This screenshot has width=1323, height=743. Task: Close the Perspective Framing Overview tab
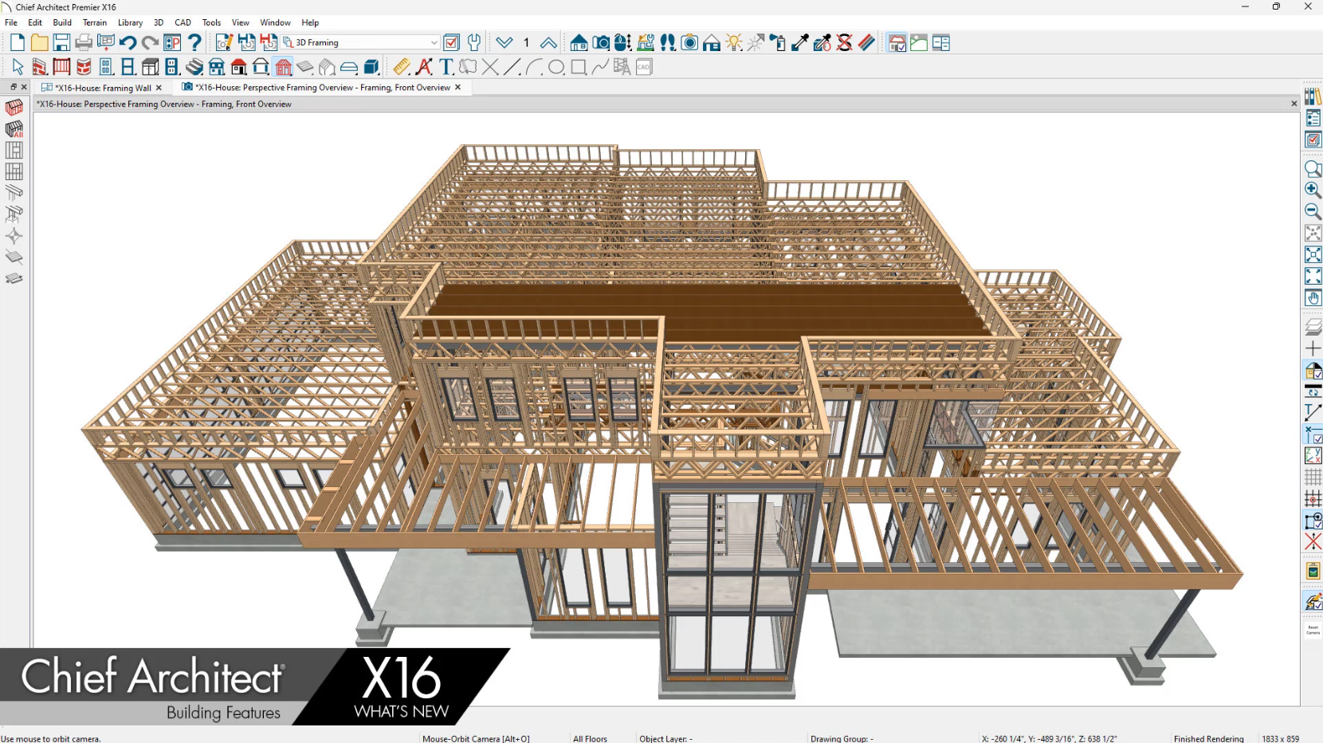pos(458,88)
